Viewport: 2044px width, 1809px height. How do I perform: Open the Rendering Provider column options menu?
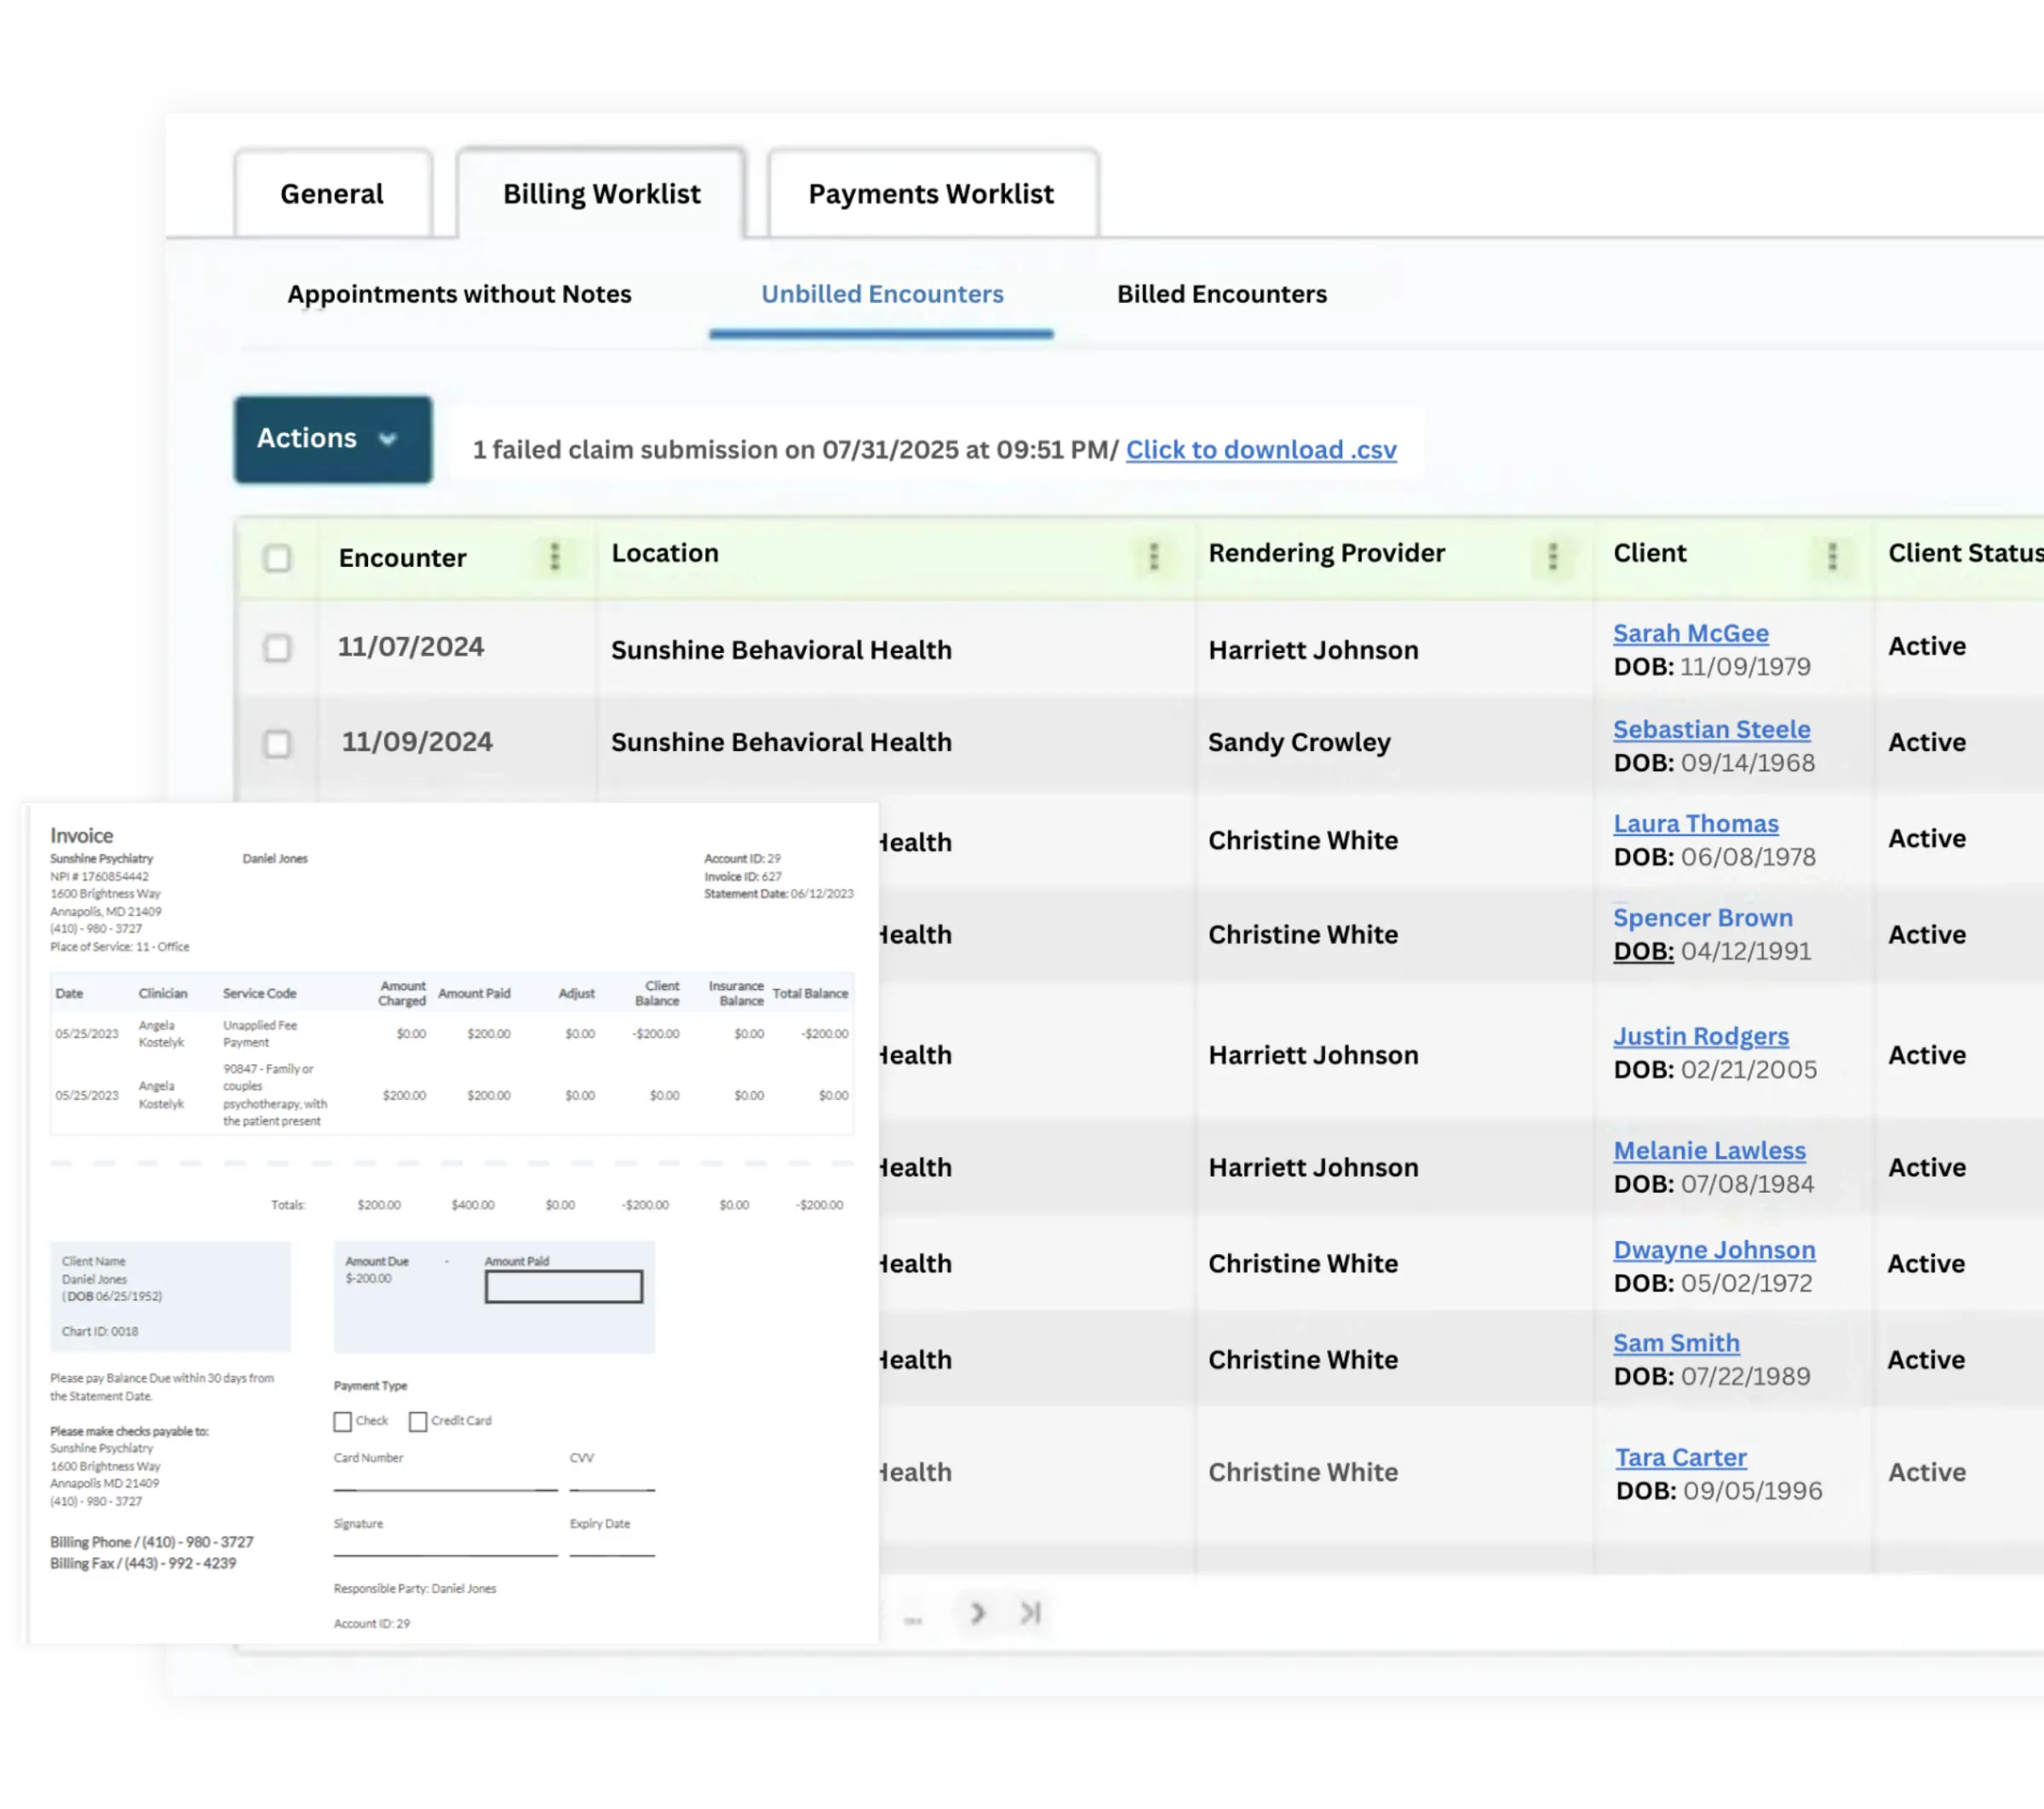tap(1552, 557)
